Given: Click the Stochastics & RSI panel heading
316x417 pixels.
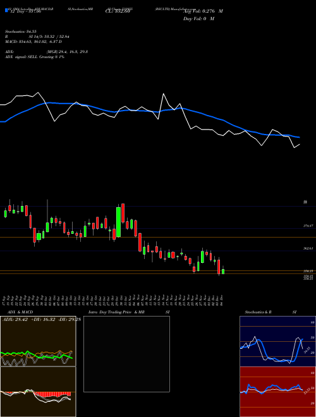Looking at the screenshot, I should 270,312.
